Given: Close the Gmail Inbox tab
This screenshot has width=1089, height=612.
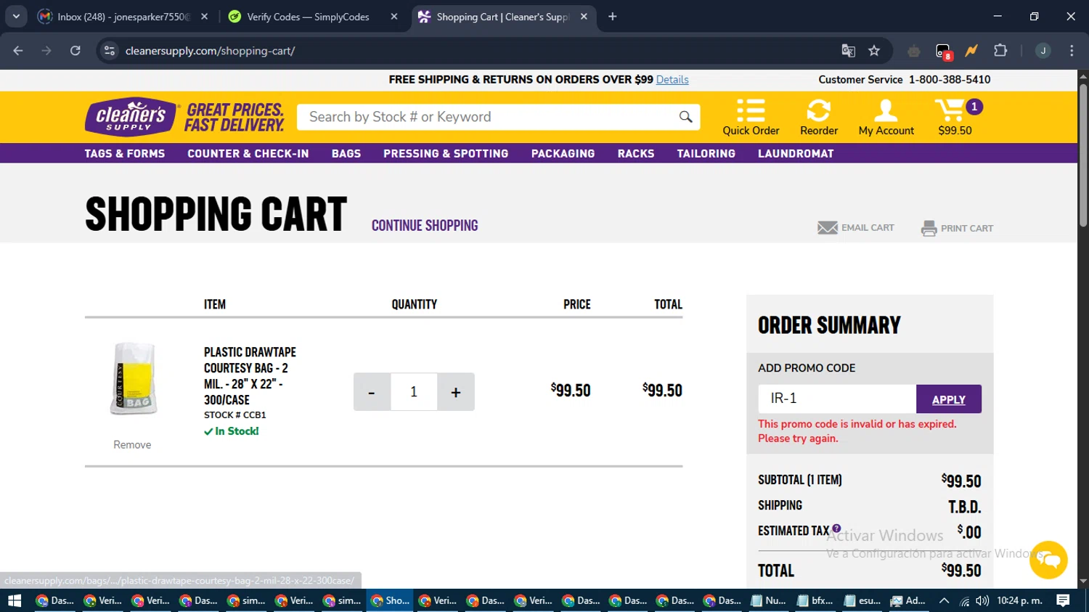Looking at the screenshot, I should [205, 17].
